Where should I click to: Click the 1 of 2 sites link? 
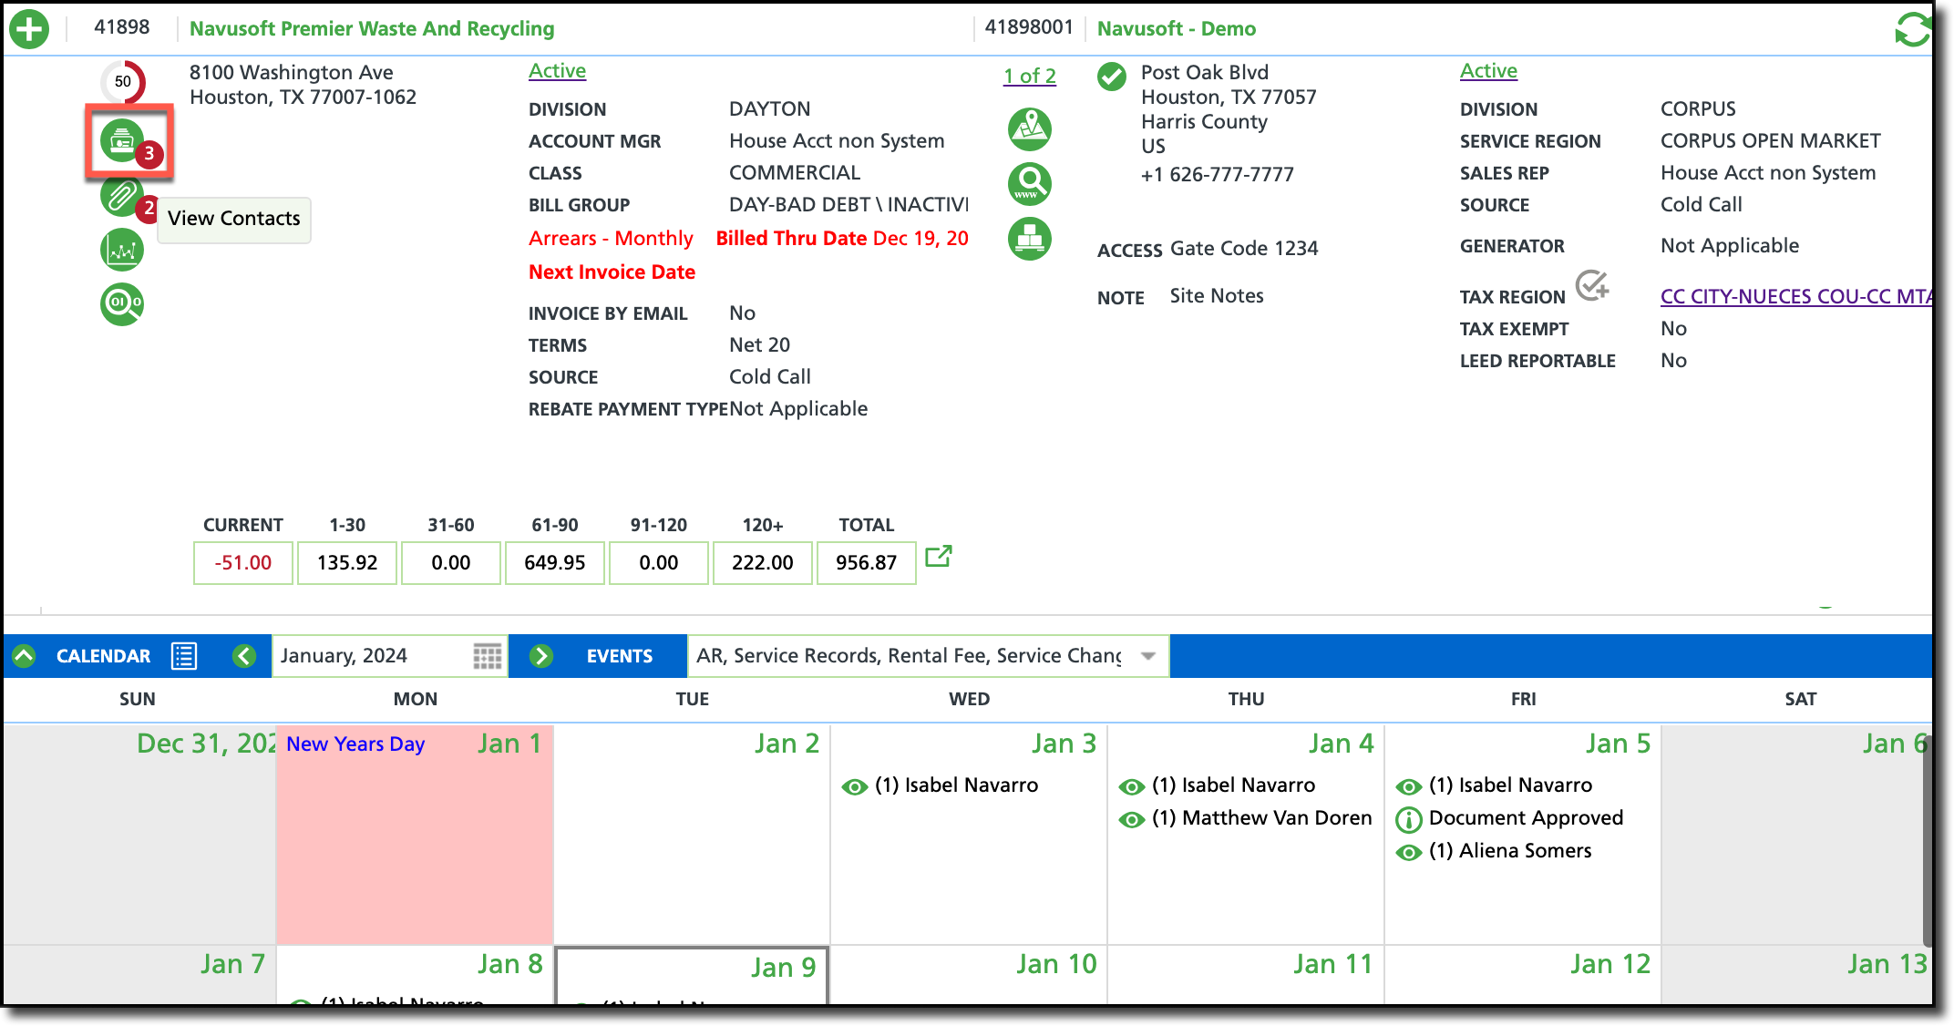(1029, 77)
